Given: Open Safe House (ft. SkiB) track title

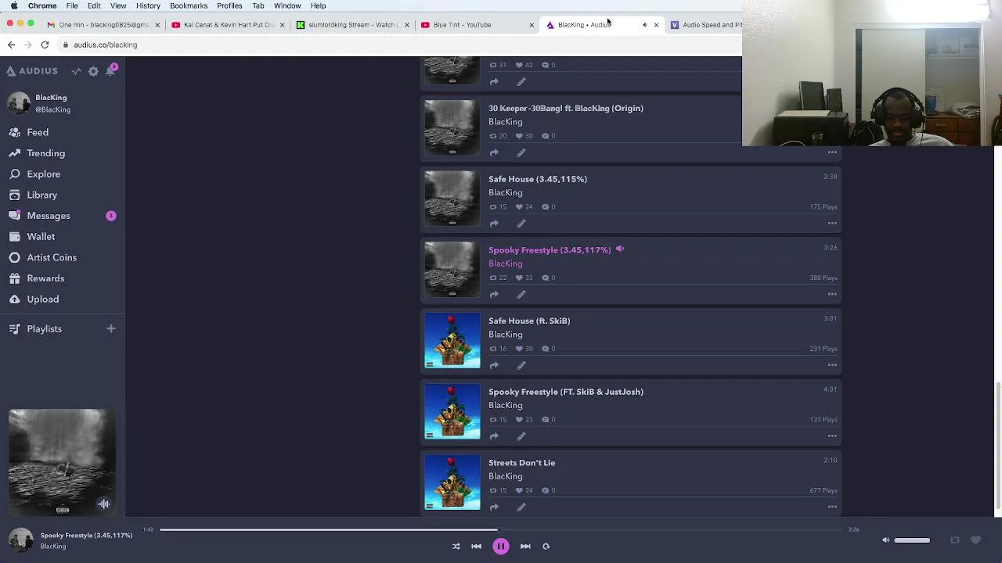Looking at the screenshot, I should pos(529,321).
